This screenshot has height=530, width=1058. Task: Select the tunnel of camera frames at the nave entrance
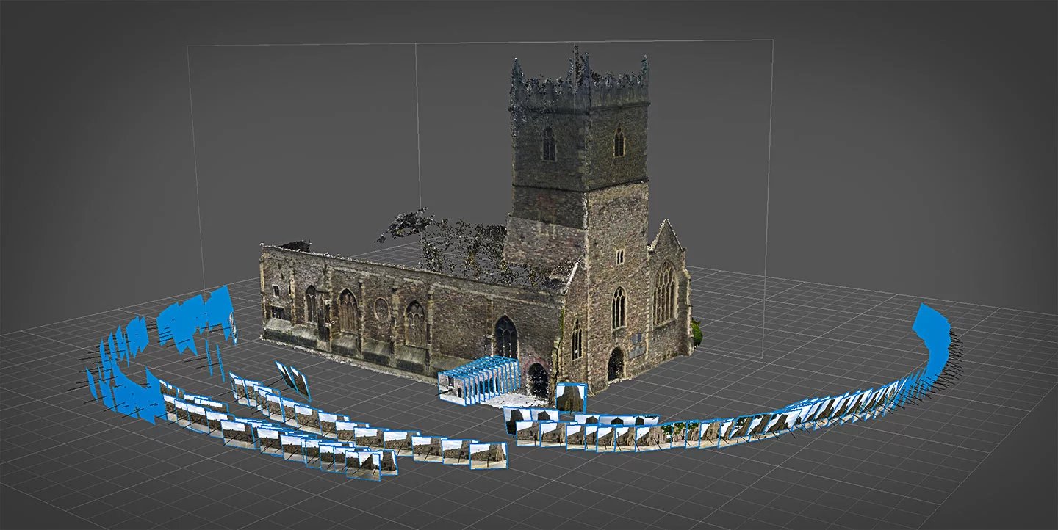480,380
